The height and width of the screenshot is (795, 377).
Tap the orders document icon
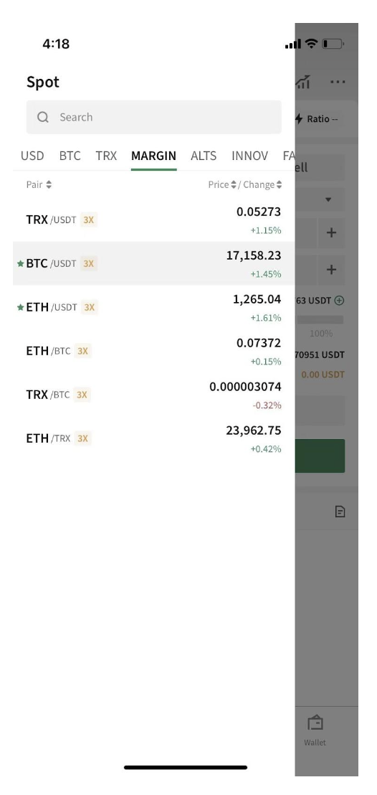click(340, 512)
